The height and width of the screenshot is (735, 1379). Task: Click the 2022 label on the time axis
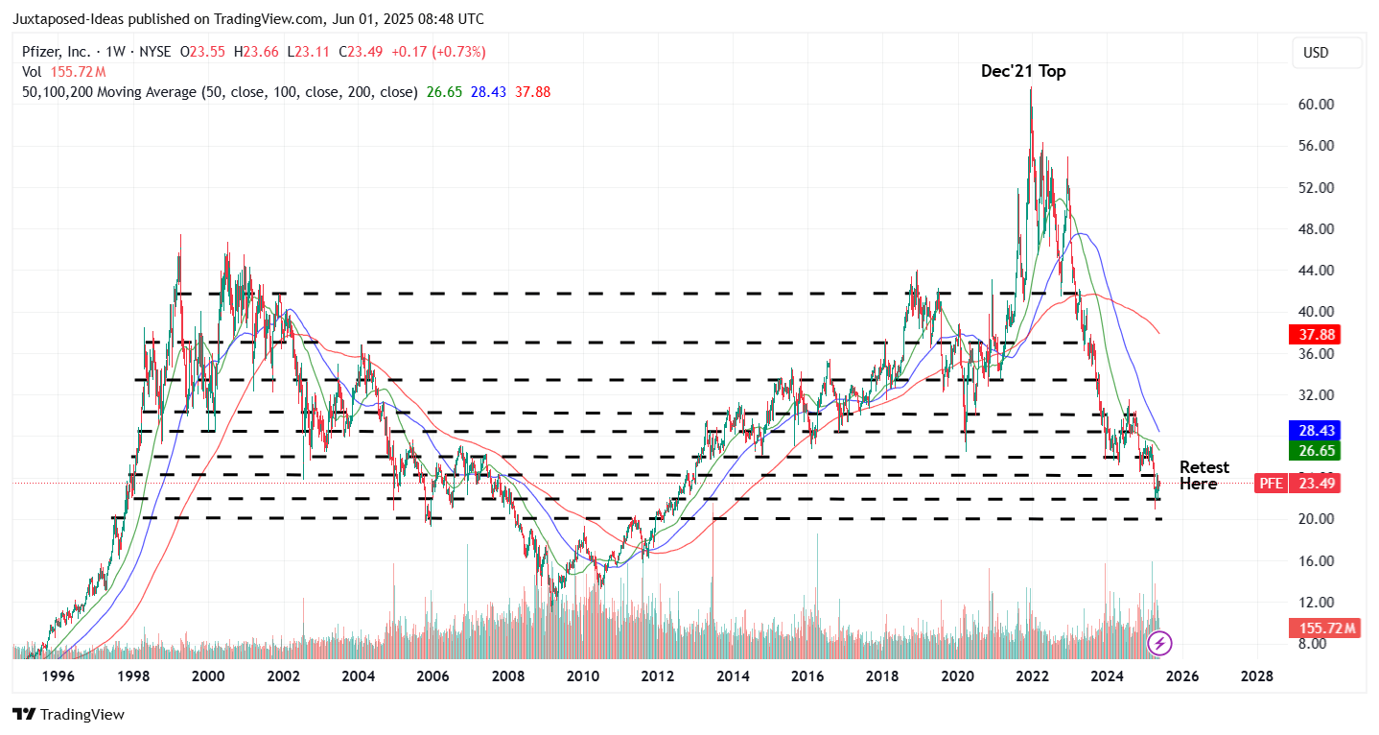tap(1033, 676)
